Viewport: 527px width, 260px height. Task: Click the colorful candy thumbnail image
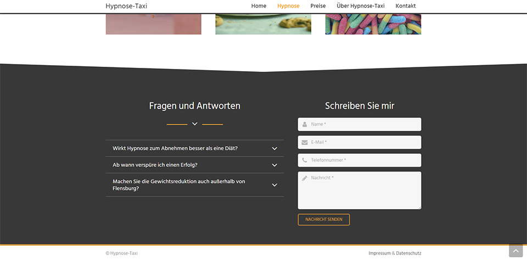click(373, 24)
